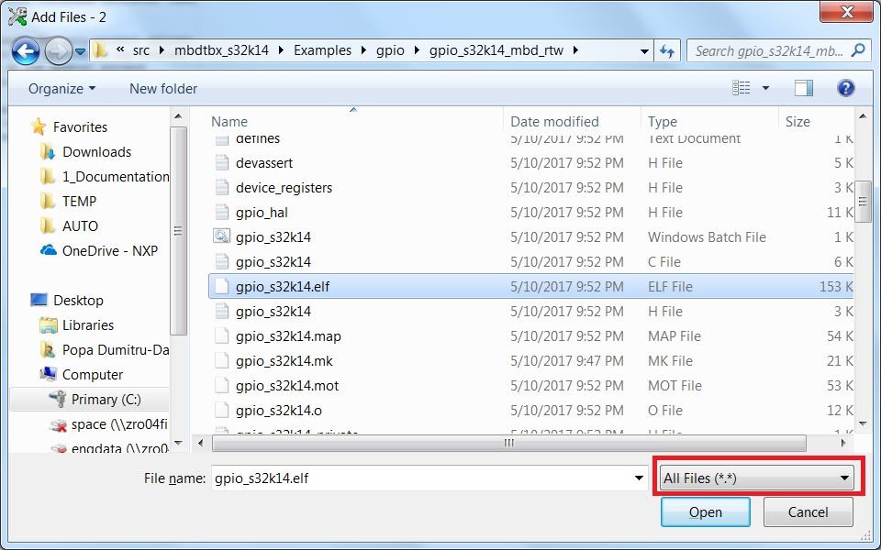Open the view options dropdown arrow
Image resolution: width=881 pixels, height=550 pixels.
[765, 88]
